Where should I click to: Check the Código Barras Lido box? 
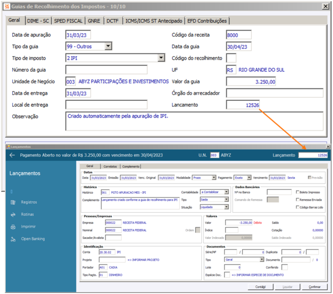tap(298, 207)
